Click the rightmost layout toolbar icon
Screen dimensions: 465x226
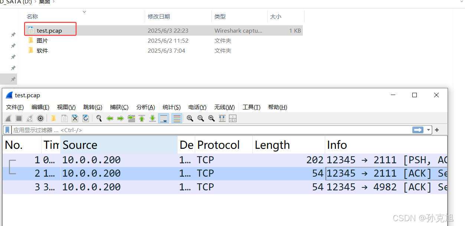233,118
